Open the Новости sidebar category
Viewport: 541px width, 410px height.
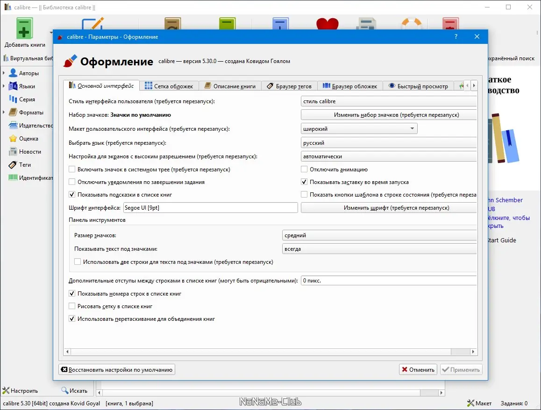[x=13, y=151]
